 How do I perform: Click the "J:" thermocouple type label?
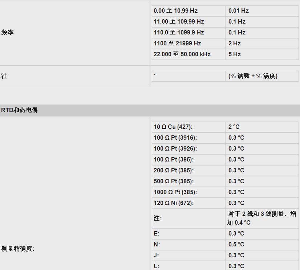click(156, 255)
